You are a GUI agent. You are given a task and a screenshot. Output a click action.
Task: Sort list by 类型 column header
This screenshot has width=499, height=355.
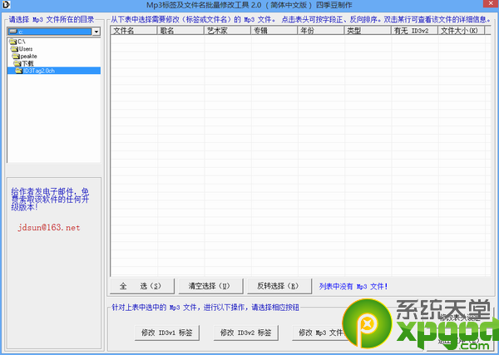coord(367,31)
